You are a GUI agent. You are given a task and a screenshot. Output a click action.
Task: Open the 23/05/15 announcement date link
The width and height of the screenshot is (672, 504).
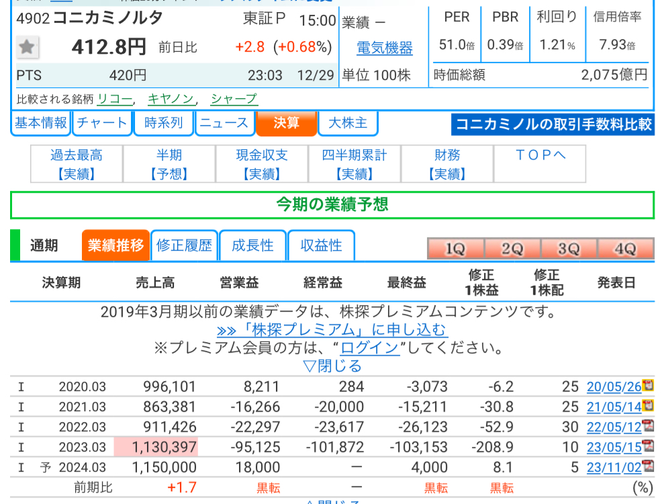[x=614, y=448]
